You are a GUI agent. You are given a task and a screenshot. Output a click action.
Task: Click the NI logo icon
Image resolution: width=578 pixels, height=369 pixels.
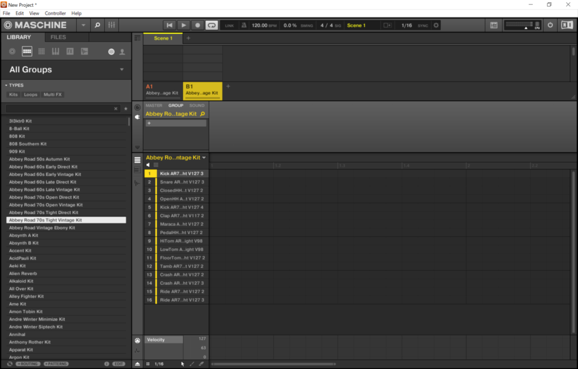coord(566,25)
